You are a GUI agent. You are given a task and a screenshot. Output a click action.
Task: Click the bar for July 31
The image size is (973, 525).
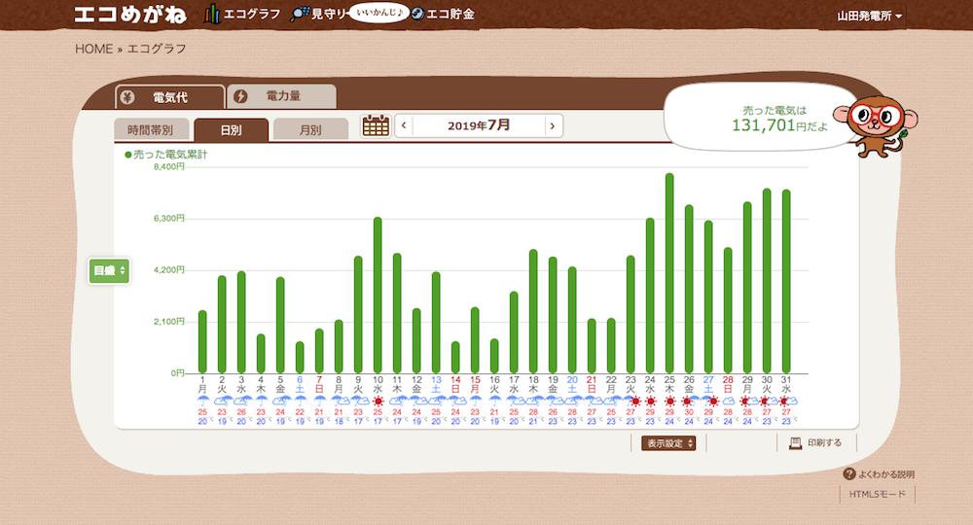pos(786,281)
